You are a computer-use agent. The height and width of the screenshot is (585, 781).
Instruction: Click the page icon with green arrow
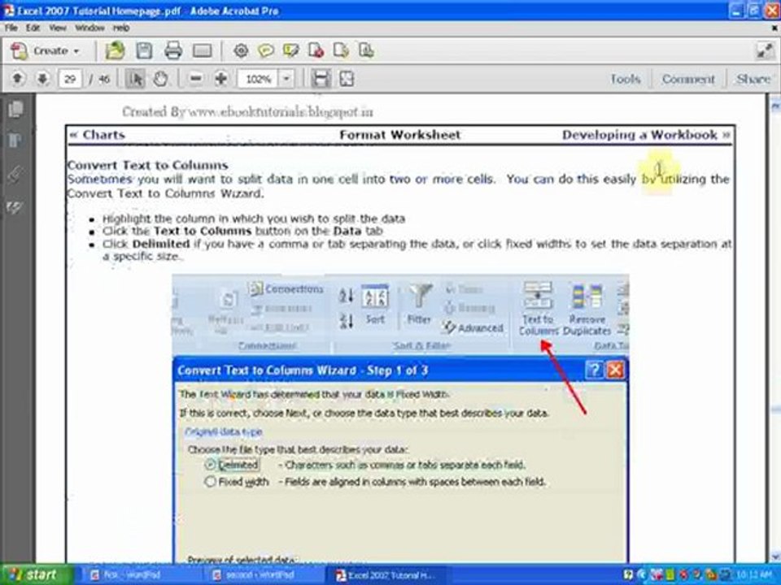(341, 50)
